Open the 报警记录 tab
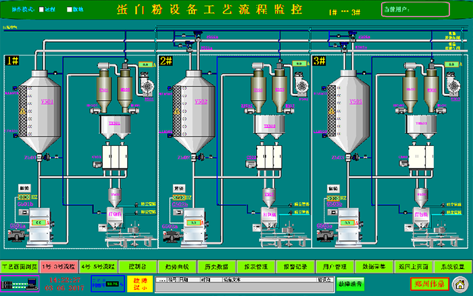Viewport: 473px width, 296px height. 295,267
